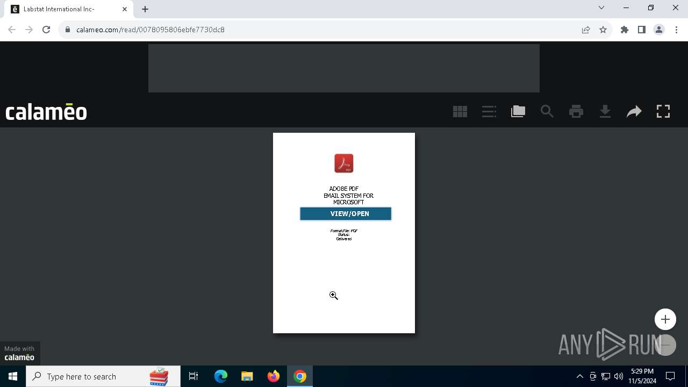Screen dimensions: 688x387
Task: Open File Explorer from taskbar
Action: 247,376
